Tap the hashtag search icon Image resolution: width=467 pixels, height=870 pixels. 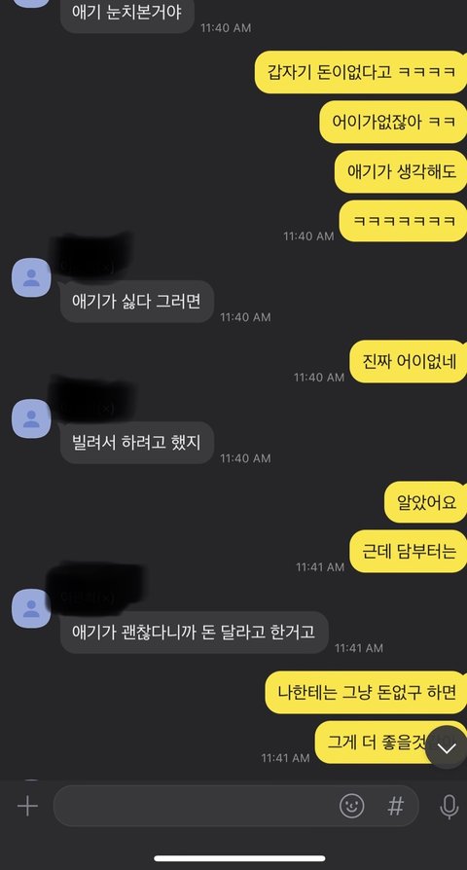pos(395,806)
